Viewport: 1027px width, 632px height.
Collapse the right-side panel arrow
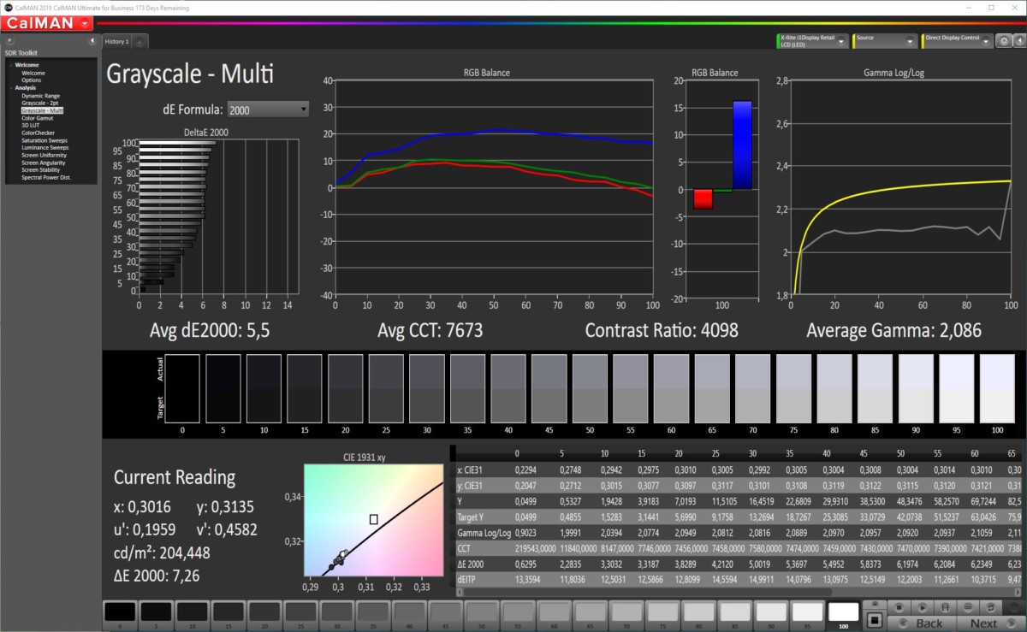point(1018,41)
